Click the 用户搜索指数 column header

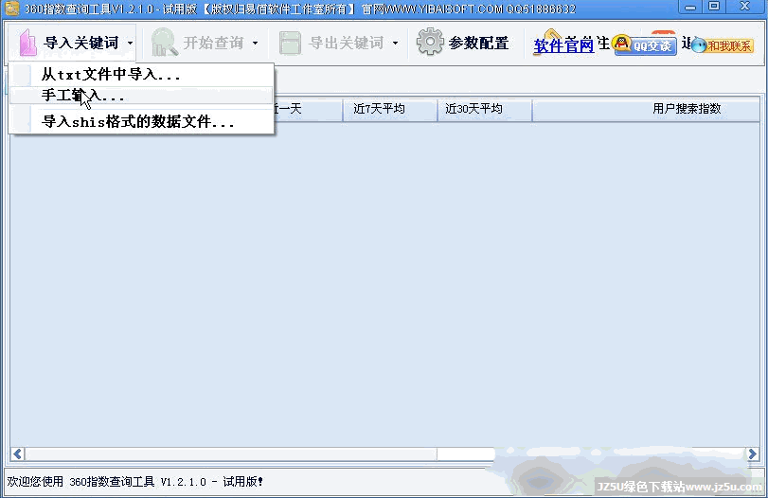click(x=646, y=109)
